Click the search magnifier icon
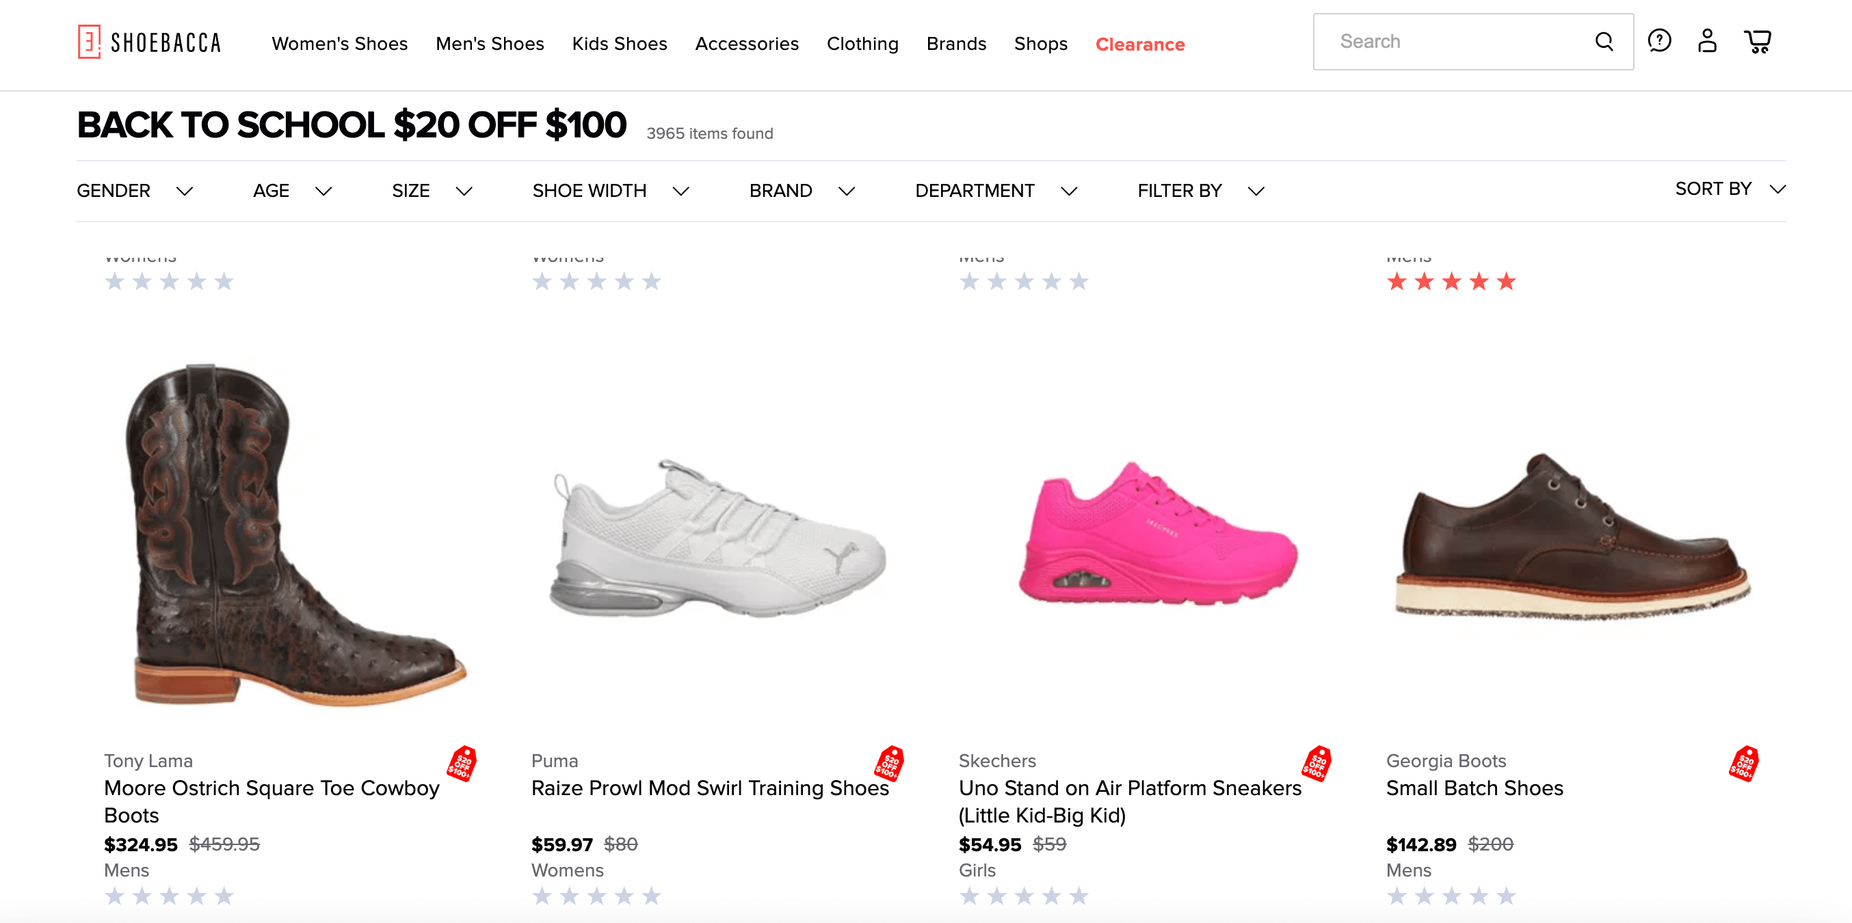The width and height of the screenshot is (1852, 923). (1603, 42)
